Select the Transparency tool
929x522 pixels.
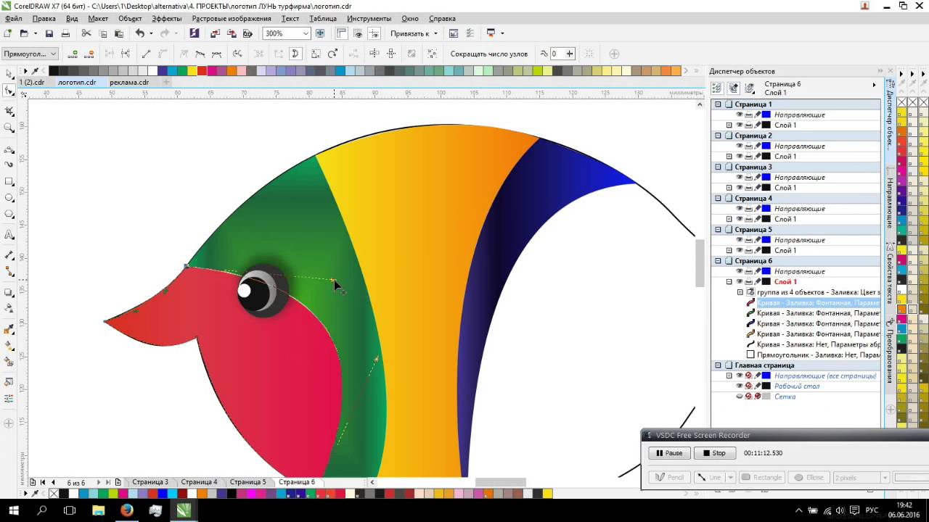coord(9,307)
